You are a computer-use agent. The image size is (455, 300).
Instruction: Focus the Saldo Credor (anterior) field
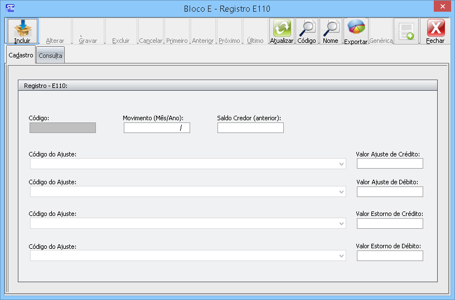(x=250, y=128)
